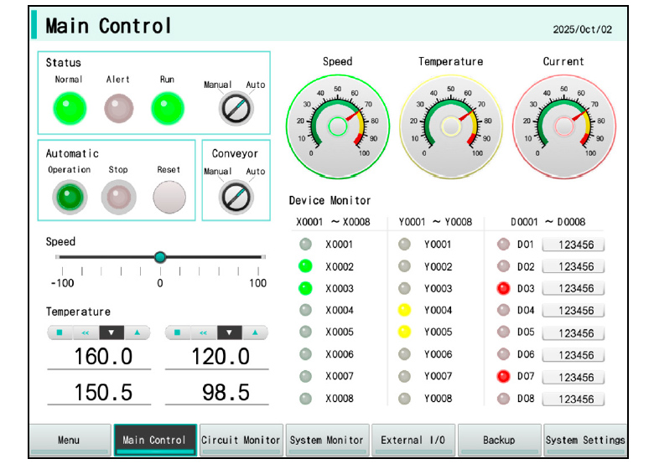The height and width of the screenshot is (464, 654).
Task: Toggle the Conveyor Manual/Auto selector switch
Action: [x=235, y=197]
